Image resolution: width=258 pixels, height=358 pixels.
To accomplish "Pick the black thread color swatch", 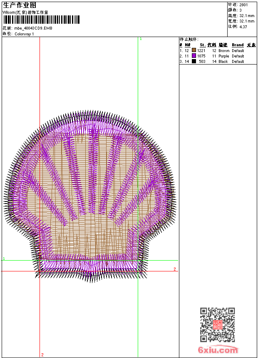I will (x=194, y=61).
